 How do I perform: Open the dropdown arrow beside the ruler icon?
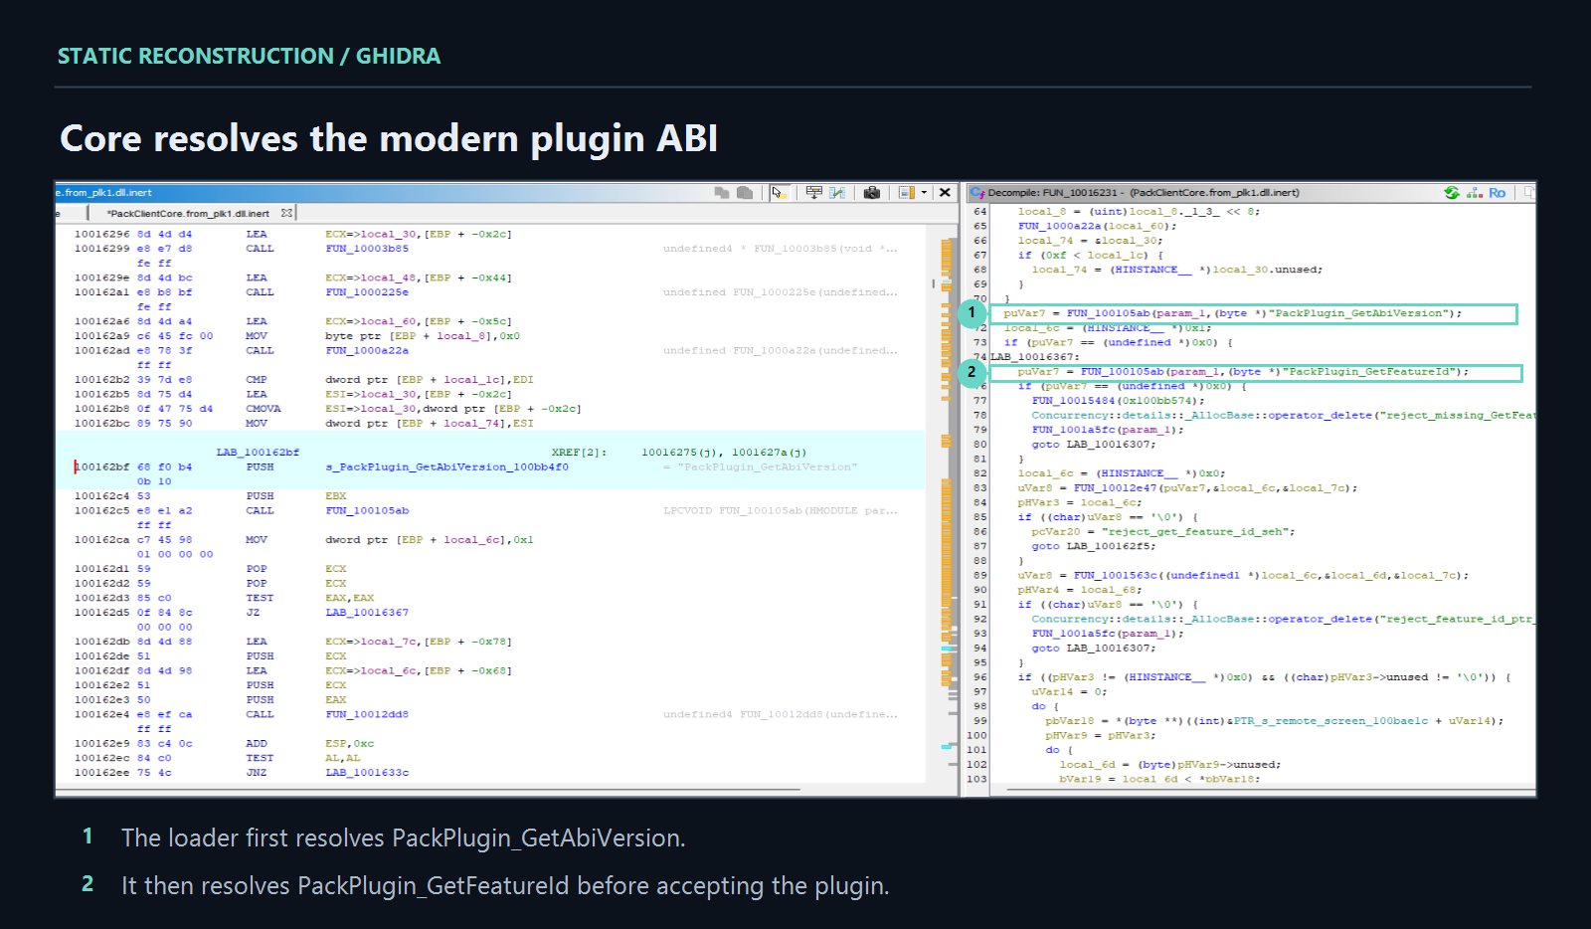pyautogui.click(x=924, y=193)
